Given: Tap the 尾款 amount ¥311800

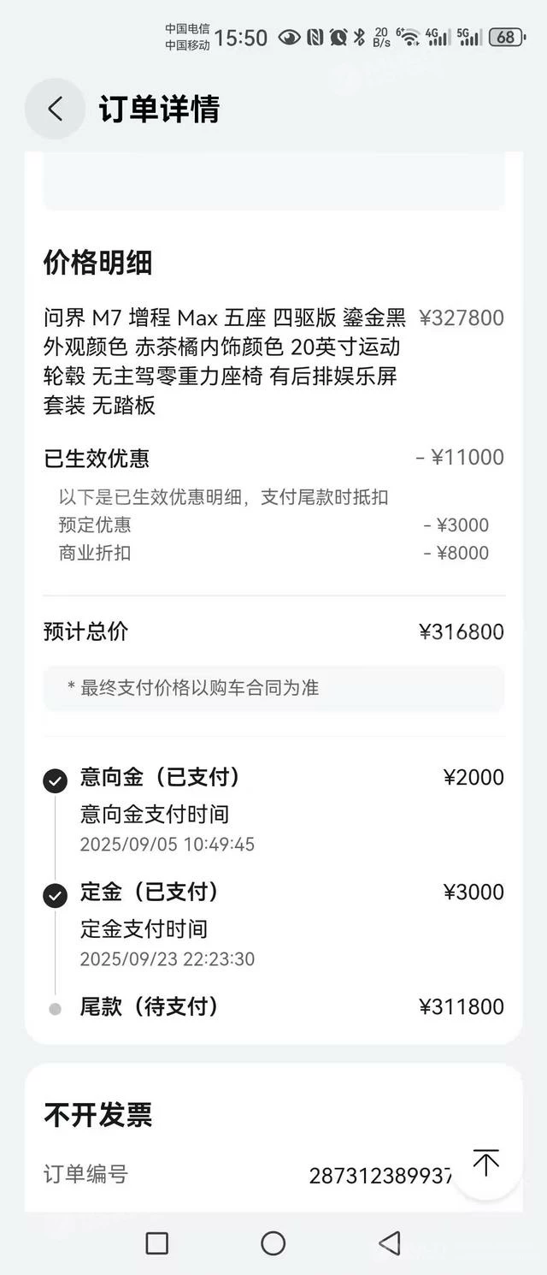Looking at the screenshot, I should click(462, 1007).
